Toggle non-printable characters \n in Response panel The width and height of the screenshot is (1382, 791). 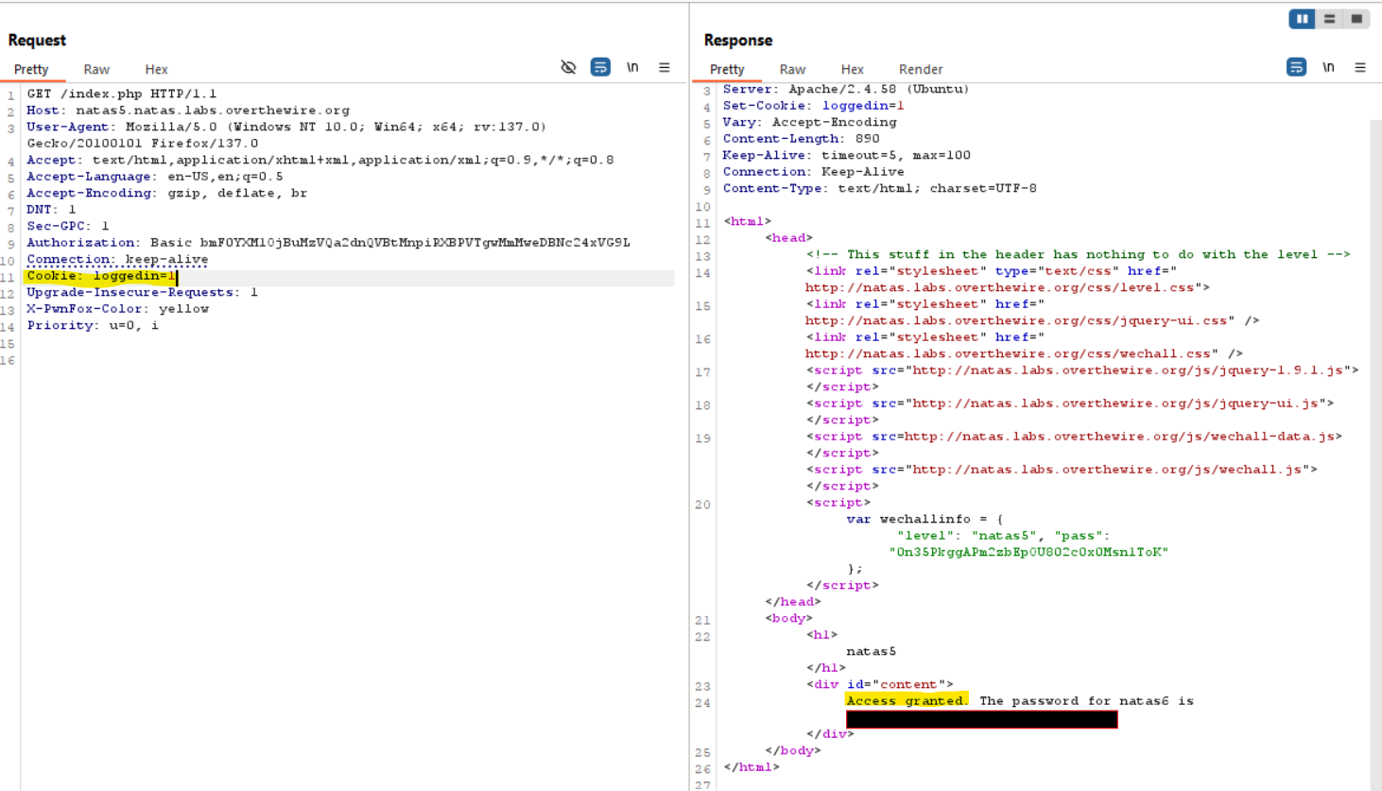pyautogui.click(x=1328, y=67)
